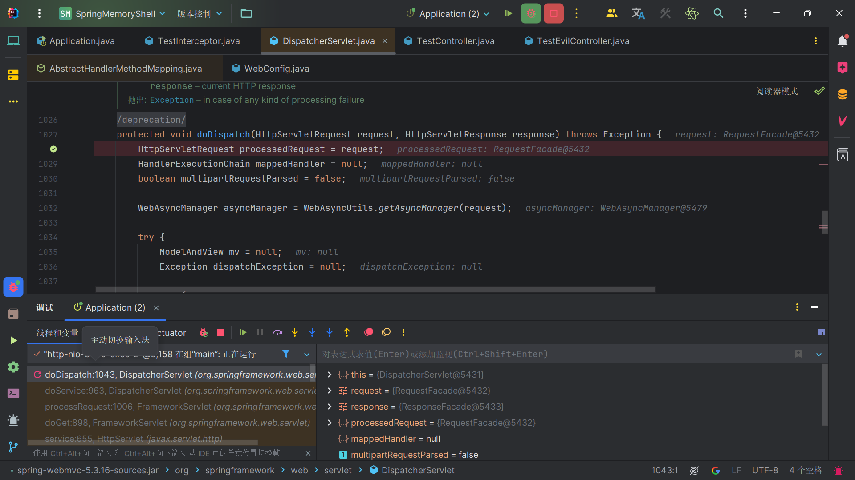Toggle thread filter funnel icon
This screenshot has width=855, height=480.
click(286, 354)
